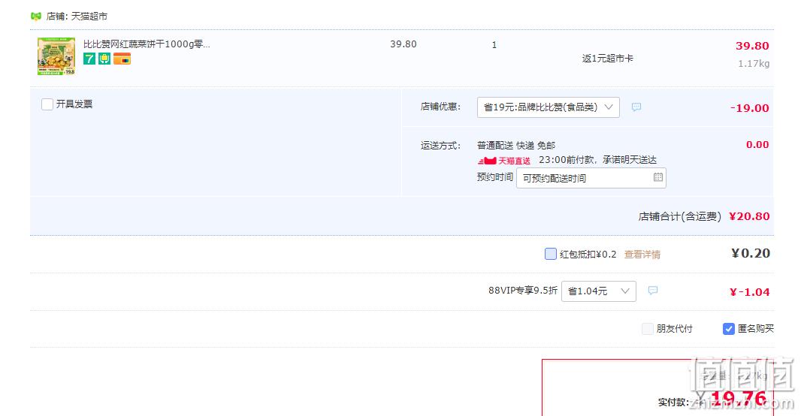Screen dimensions: 801x416
Task: Click the 可预约配送时间 input field
Action: 591,178
